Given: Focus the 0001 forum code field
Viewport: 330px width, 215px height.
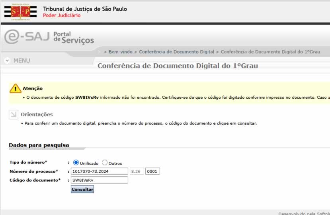Looking at the screenshot, I should [152, 171].
